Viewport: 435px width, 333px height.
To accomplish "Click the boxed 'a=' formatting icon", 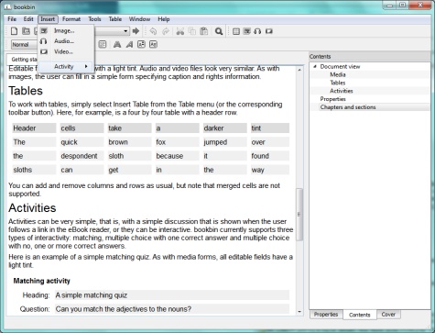I will coord(141,45).
